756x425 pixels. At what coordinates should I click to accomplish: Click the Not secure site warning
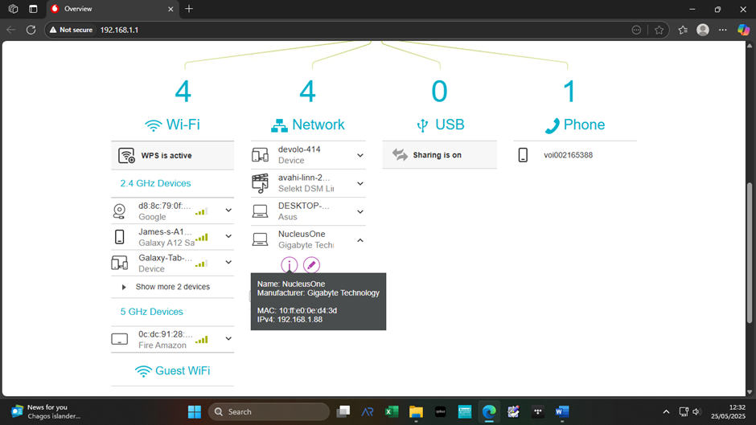(71, 30)
